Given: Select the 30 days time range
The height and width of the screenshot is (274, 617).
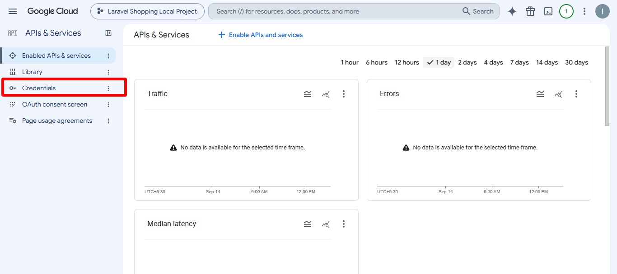Looking at the screenshot, I should pyautogui.click(x=577, y=62).
